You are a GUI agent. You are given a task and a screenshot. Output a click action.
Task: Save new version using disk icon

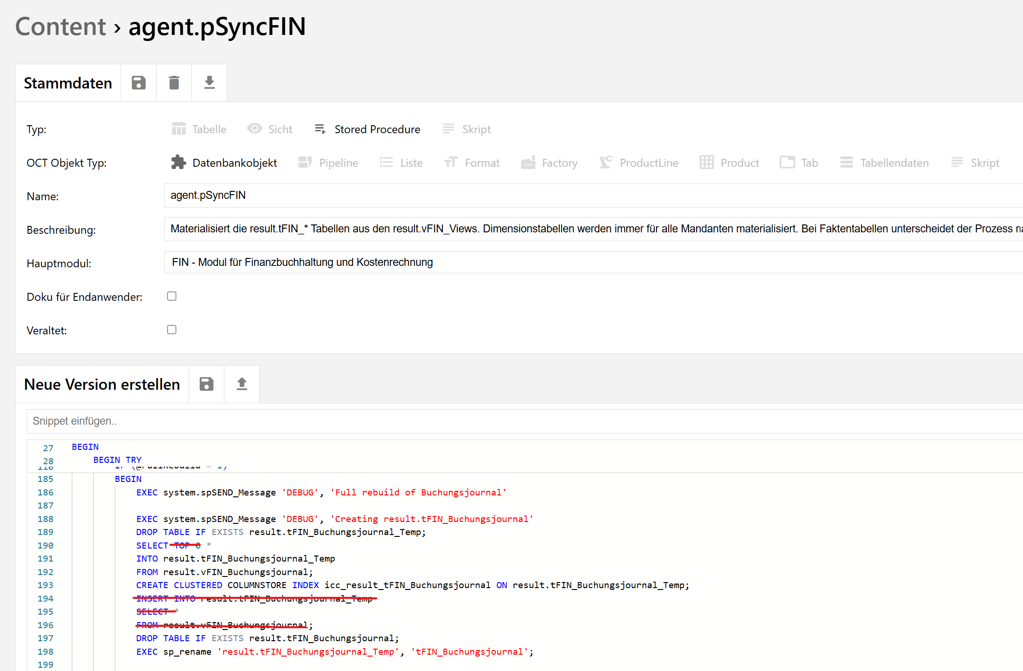206,384
